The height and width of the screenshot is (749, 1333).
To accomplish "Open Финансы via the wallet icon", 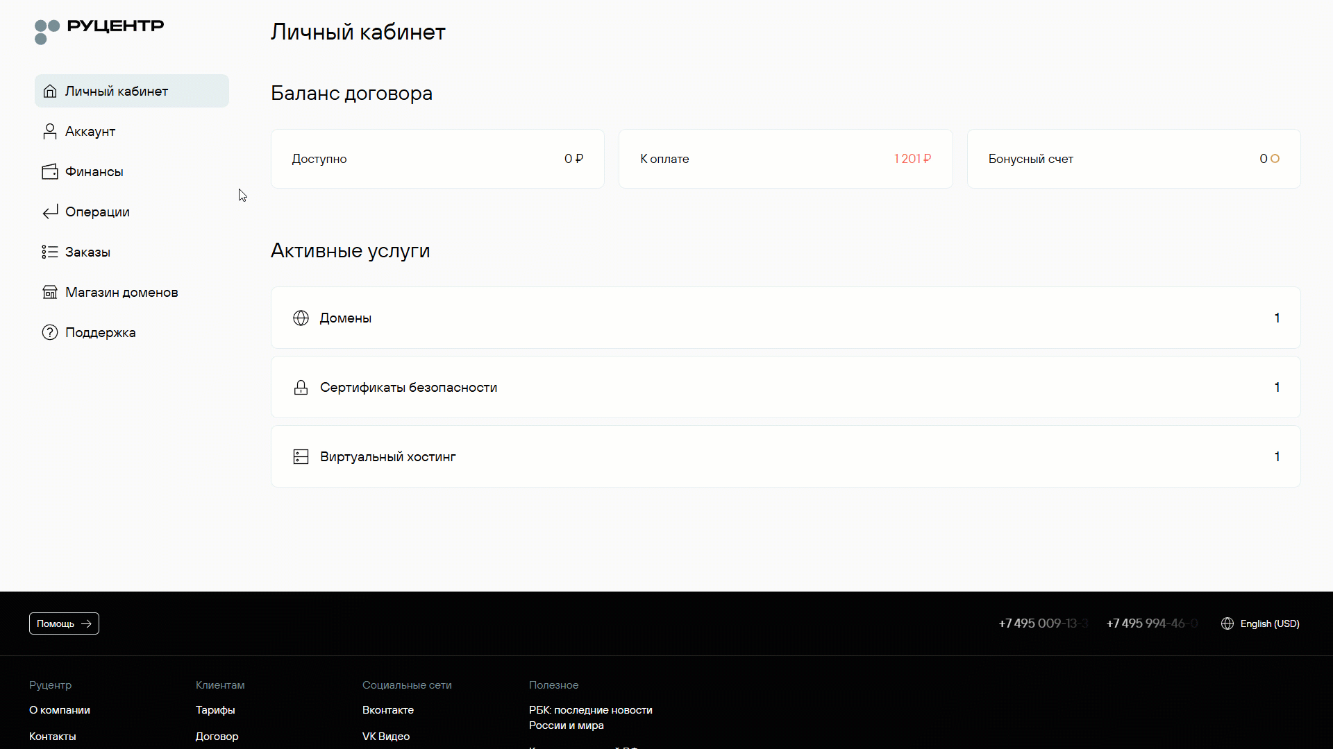I will coord(49,171).
